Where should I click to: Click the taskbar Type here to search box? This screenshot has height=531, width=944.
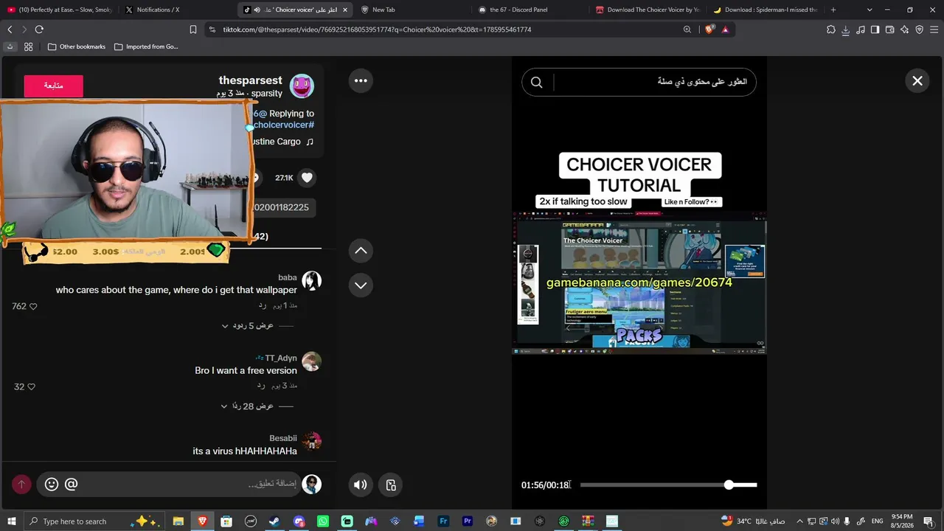click(x=96, y=521)
